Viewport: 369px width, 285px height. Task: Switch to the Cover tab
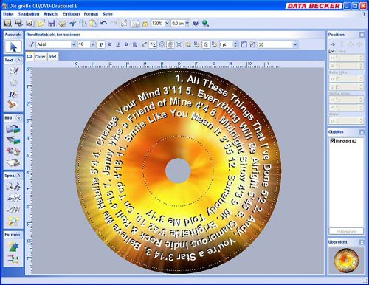click(40, 57)
